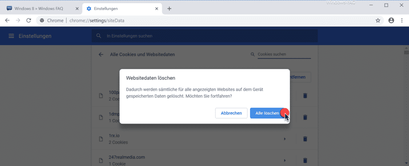Open Chrome three-dot menu

coord(402,21)
